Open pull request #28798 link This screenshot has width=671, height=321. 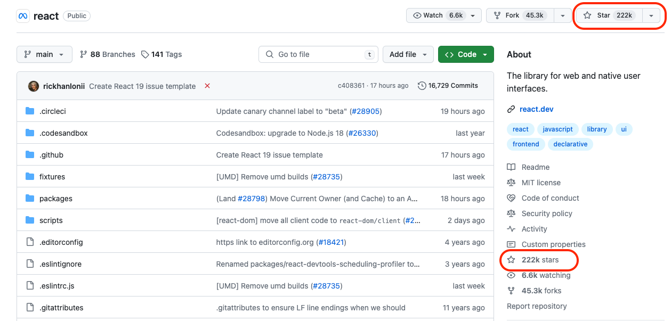(252, 199)
